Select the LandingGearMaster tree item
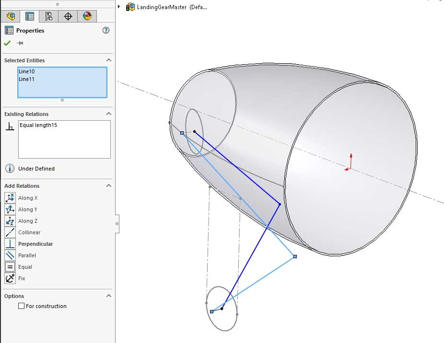444x343 pixels. (172, 7)
